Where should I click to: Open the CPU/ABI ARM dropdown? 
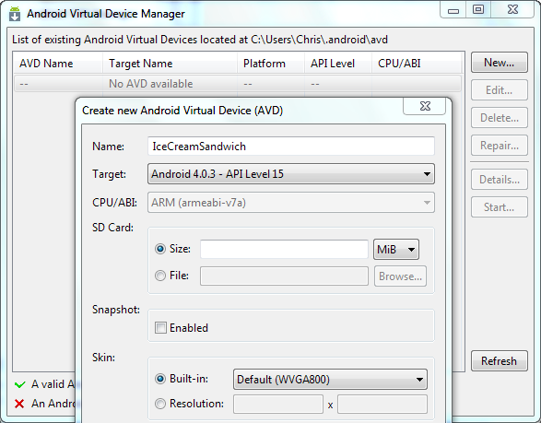[x=291, y=203]
